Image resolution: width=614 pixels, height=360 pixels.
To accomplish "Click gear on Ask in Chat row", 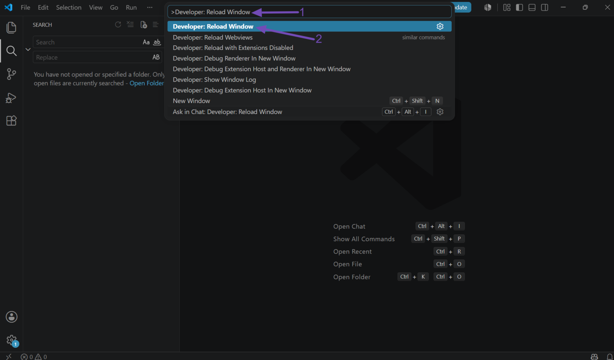I will click(x=440, y=112).
